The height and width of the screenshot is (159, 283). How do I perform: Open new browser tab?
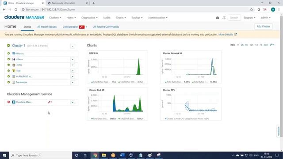[94, 3]
